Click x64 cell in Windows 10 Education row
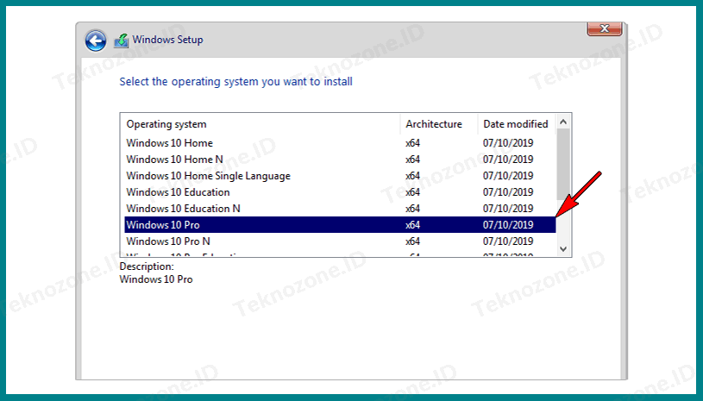 tap(412, 192)
